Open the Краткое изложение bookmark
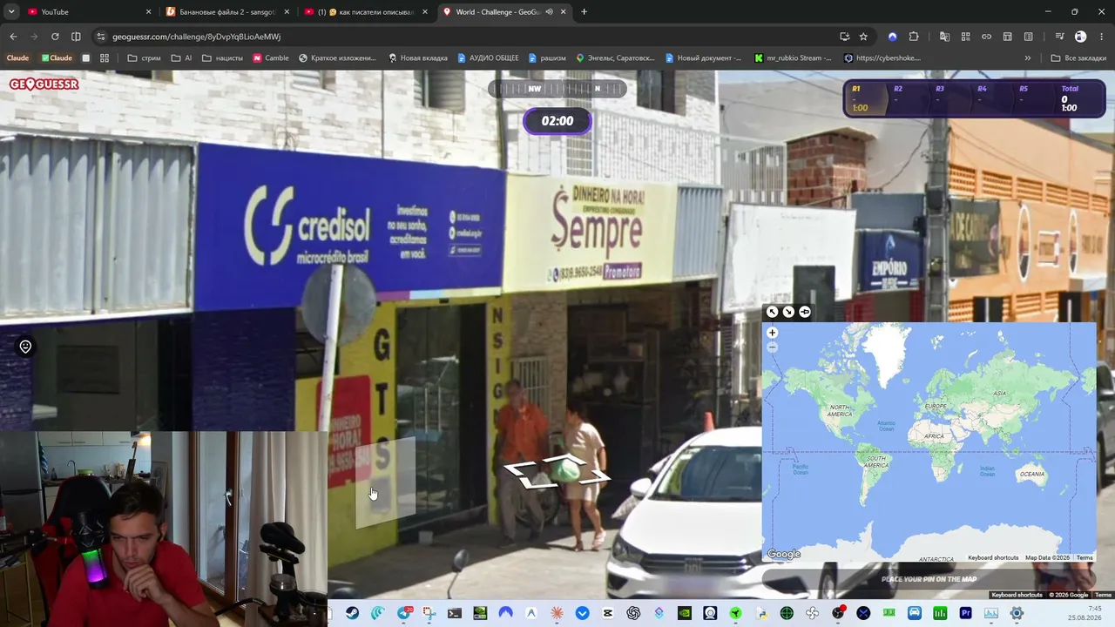Viewport: 1115px width, 627px height. tap(337, 58)
